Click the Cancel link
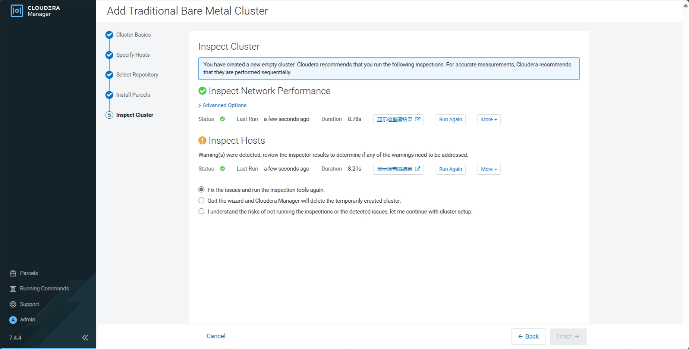This screenshot has height=349, width=689. tap(216, 336)
